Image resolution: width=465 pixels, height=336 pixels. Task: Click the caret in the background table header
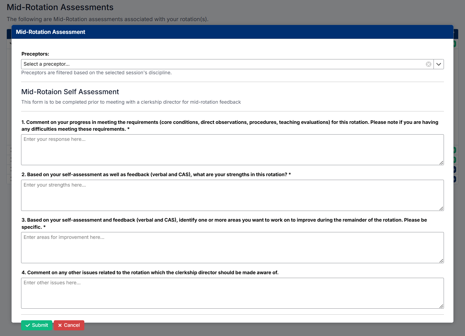[11, 43]
